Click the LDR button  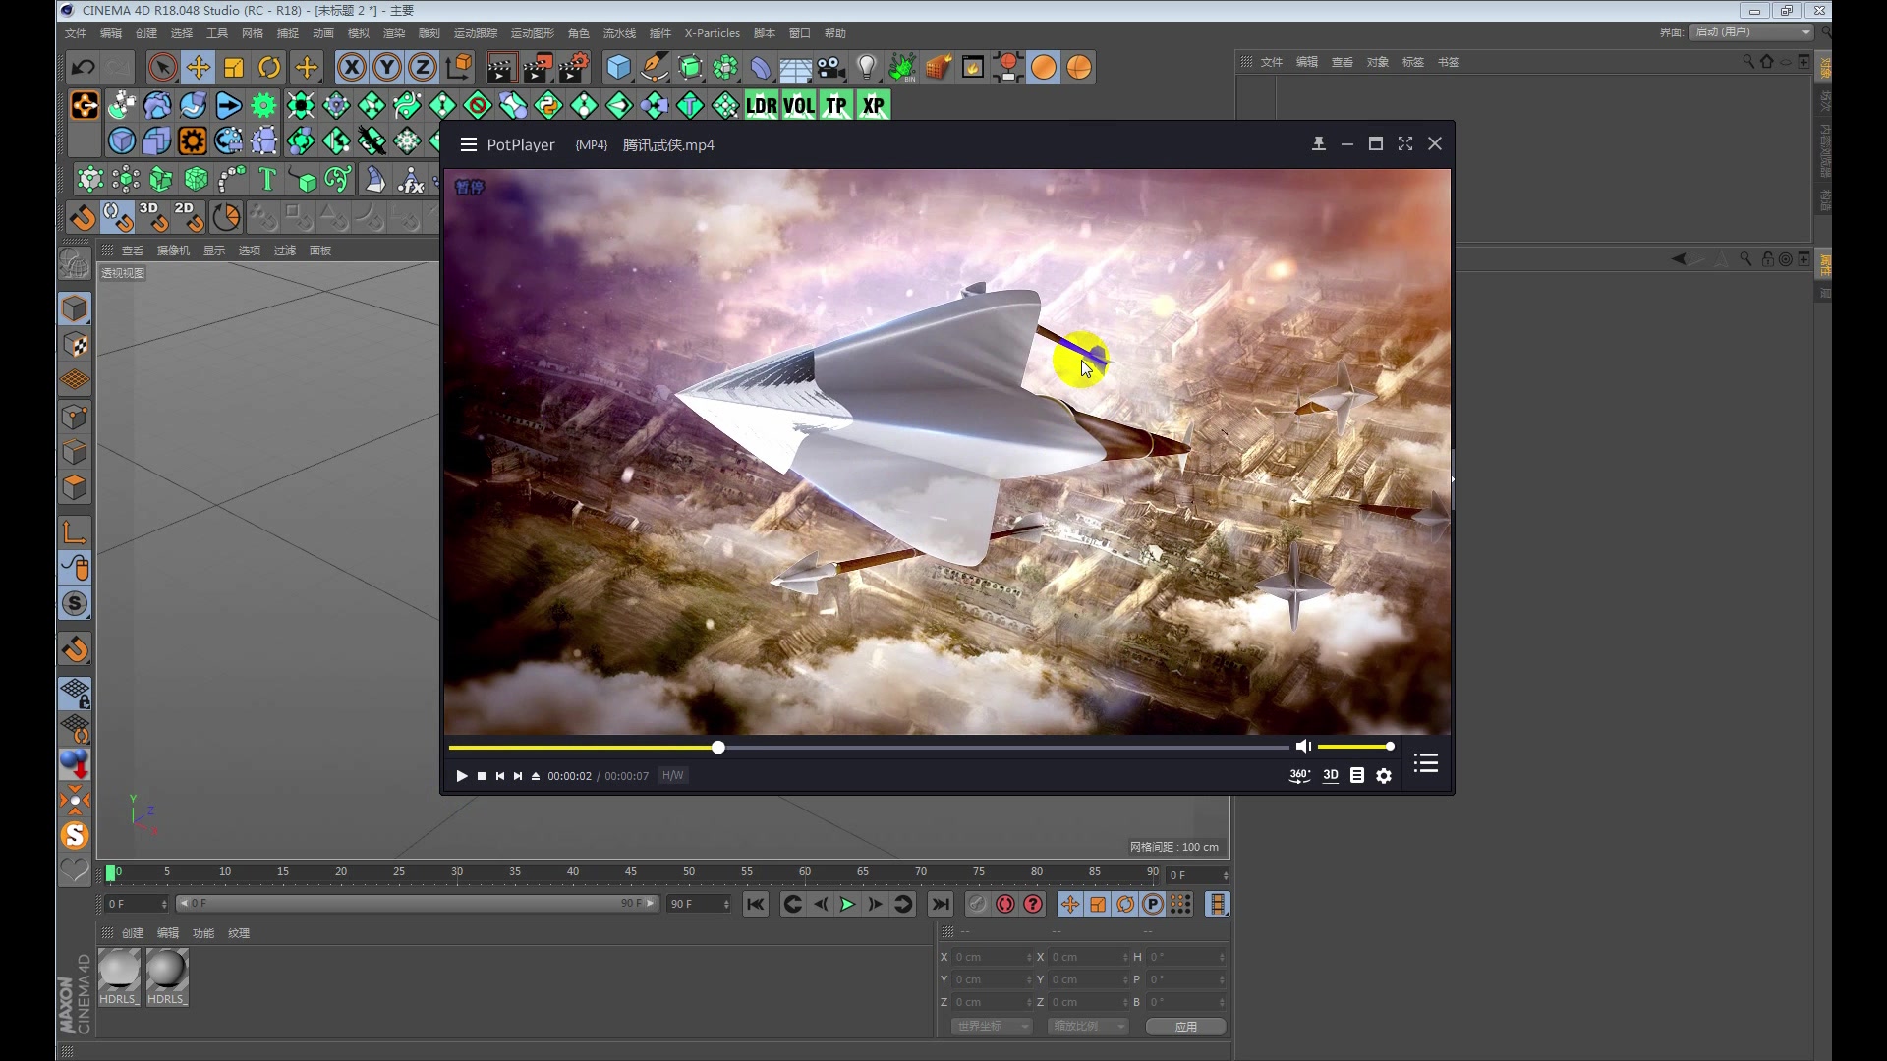762,106
